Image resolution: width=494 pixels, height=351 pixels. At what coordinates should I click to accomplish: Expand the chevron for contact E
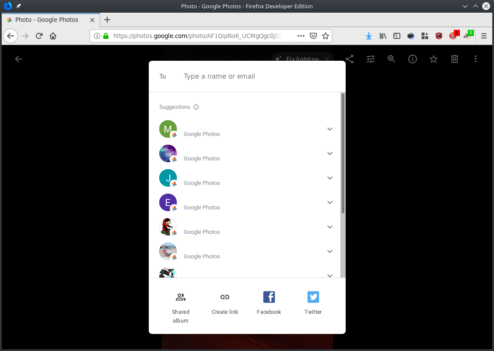click(x=329, y=202)
